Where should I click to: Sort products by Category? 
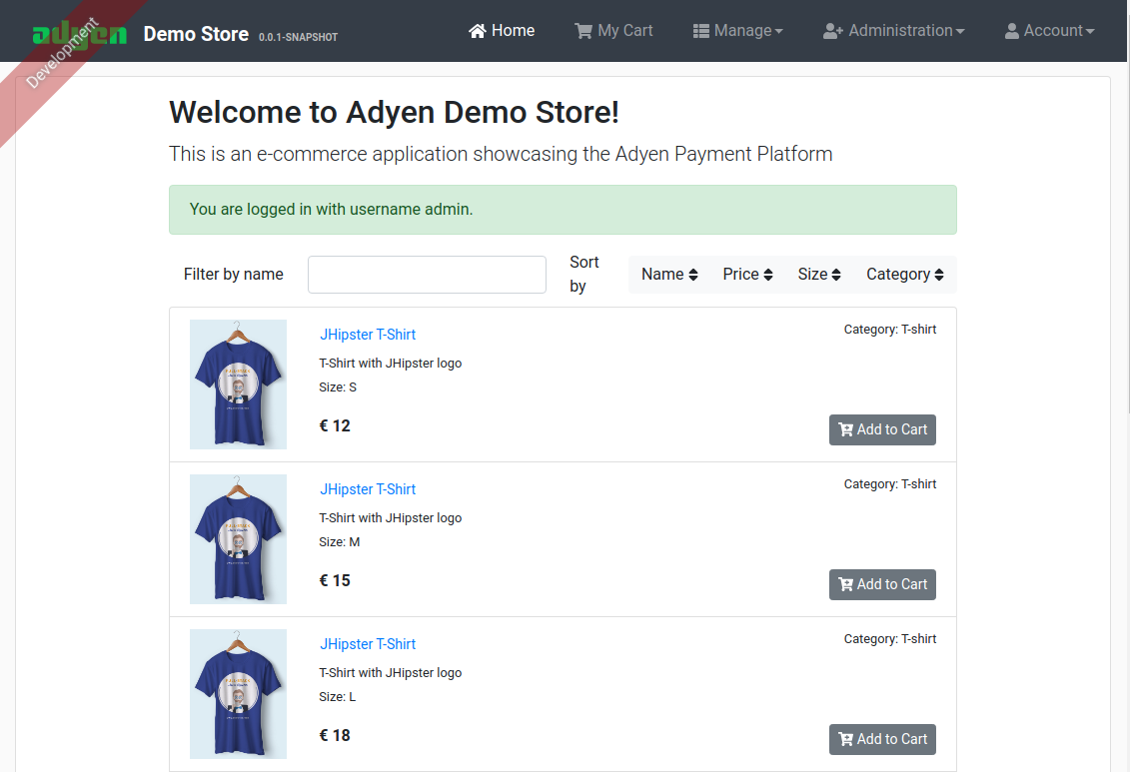coord(904,275)
